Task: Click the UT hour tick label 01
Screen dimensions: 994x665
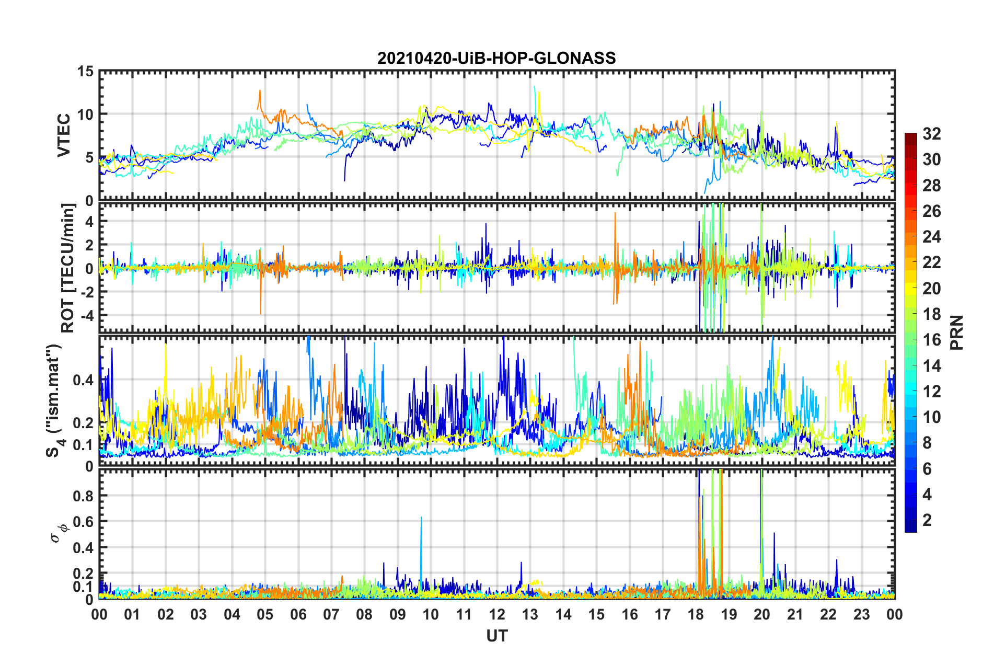Action: [x=132, y=614]
